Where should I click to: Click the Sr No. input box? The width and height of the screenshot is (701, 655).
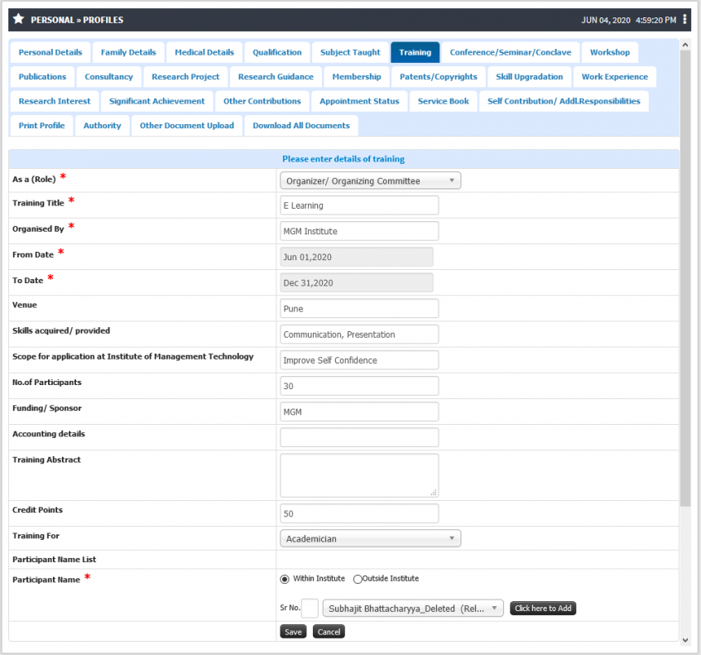click(x=310, y=609)
